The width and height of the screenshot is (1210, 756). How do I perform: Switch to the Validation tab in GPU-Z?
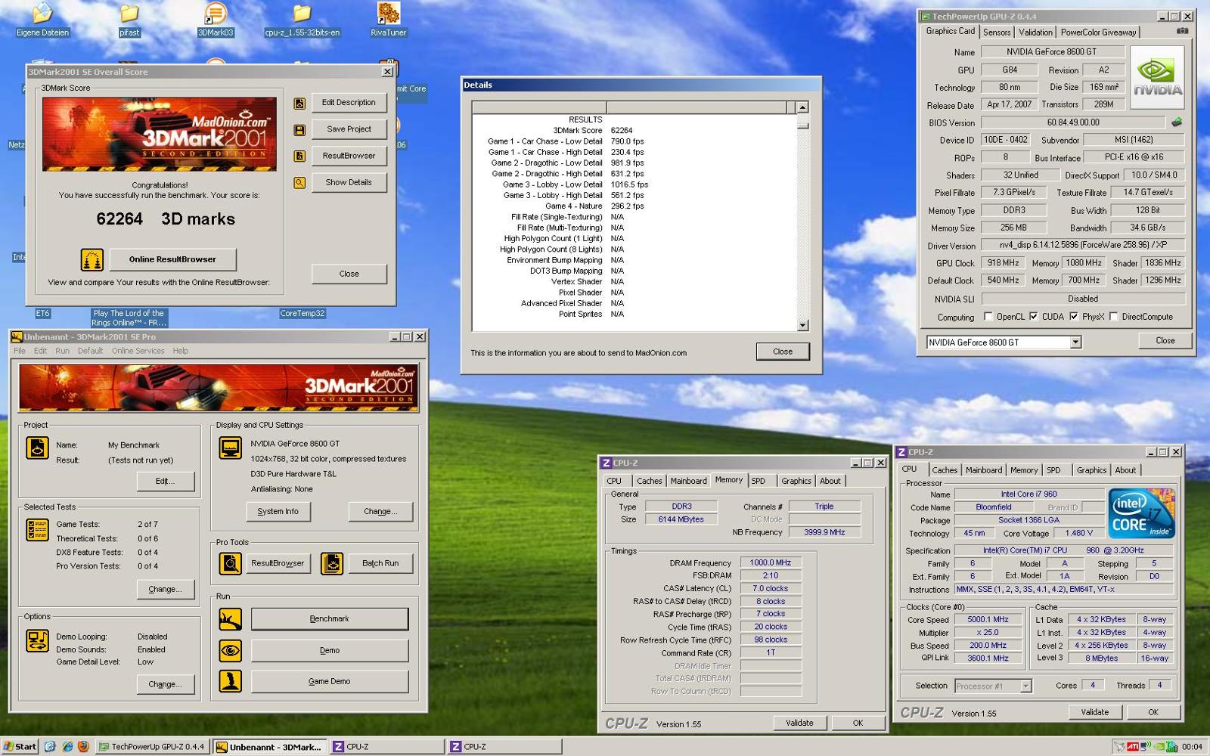1035,33
